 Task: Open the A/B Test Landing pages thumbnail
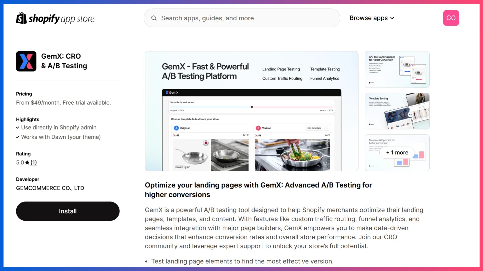tap(397, 70)
